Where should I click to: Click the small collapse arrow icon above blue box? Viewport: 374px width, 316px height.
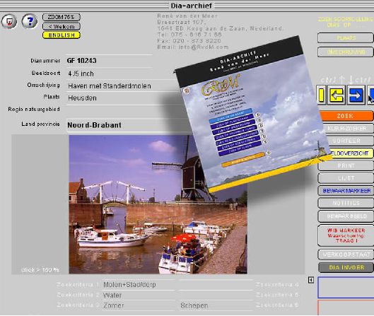[311, 280]
